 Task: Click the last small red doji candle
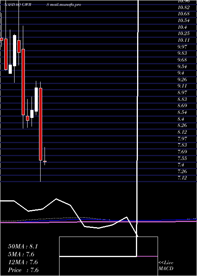(45, 161)
